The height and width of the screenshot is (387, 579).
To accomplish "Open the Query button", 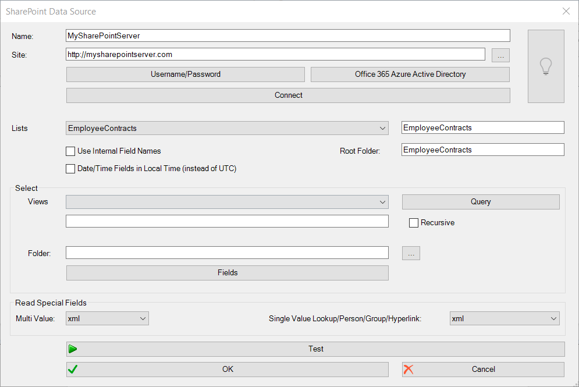I will pos(481,201).
